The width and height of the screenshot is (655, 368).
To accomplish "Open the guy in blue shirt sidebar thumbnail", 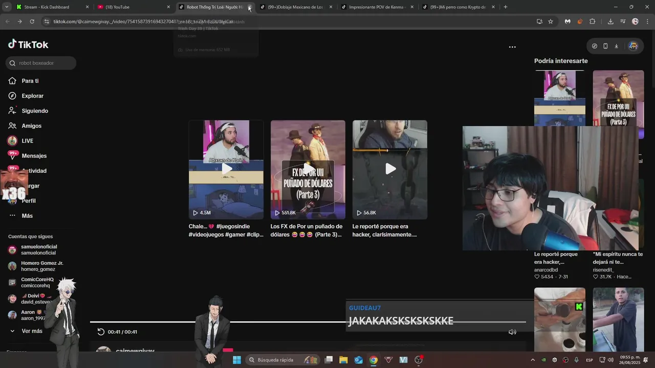I will coord(618,319).
